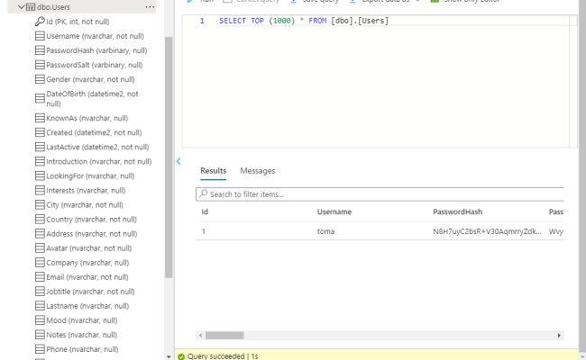The image size is (586, 360).
Task: Click the column icon beside LastActive
Action: click(x=40, y=147)
